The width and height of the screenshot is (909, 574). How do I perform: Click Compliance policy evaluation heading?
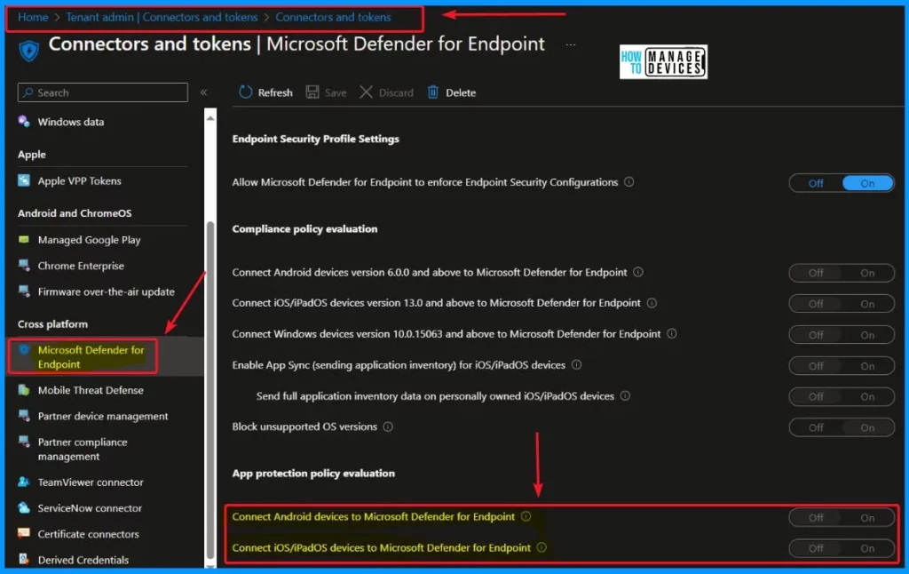[x=305, y=228]
